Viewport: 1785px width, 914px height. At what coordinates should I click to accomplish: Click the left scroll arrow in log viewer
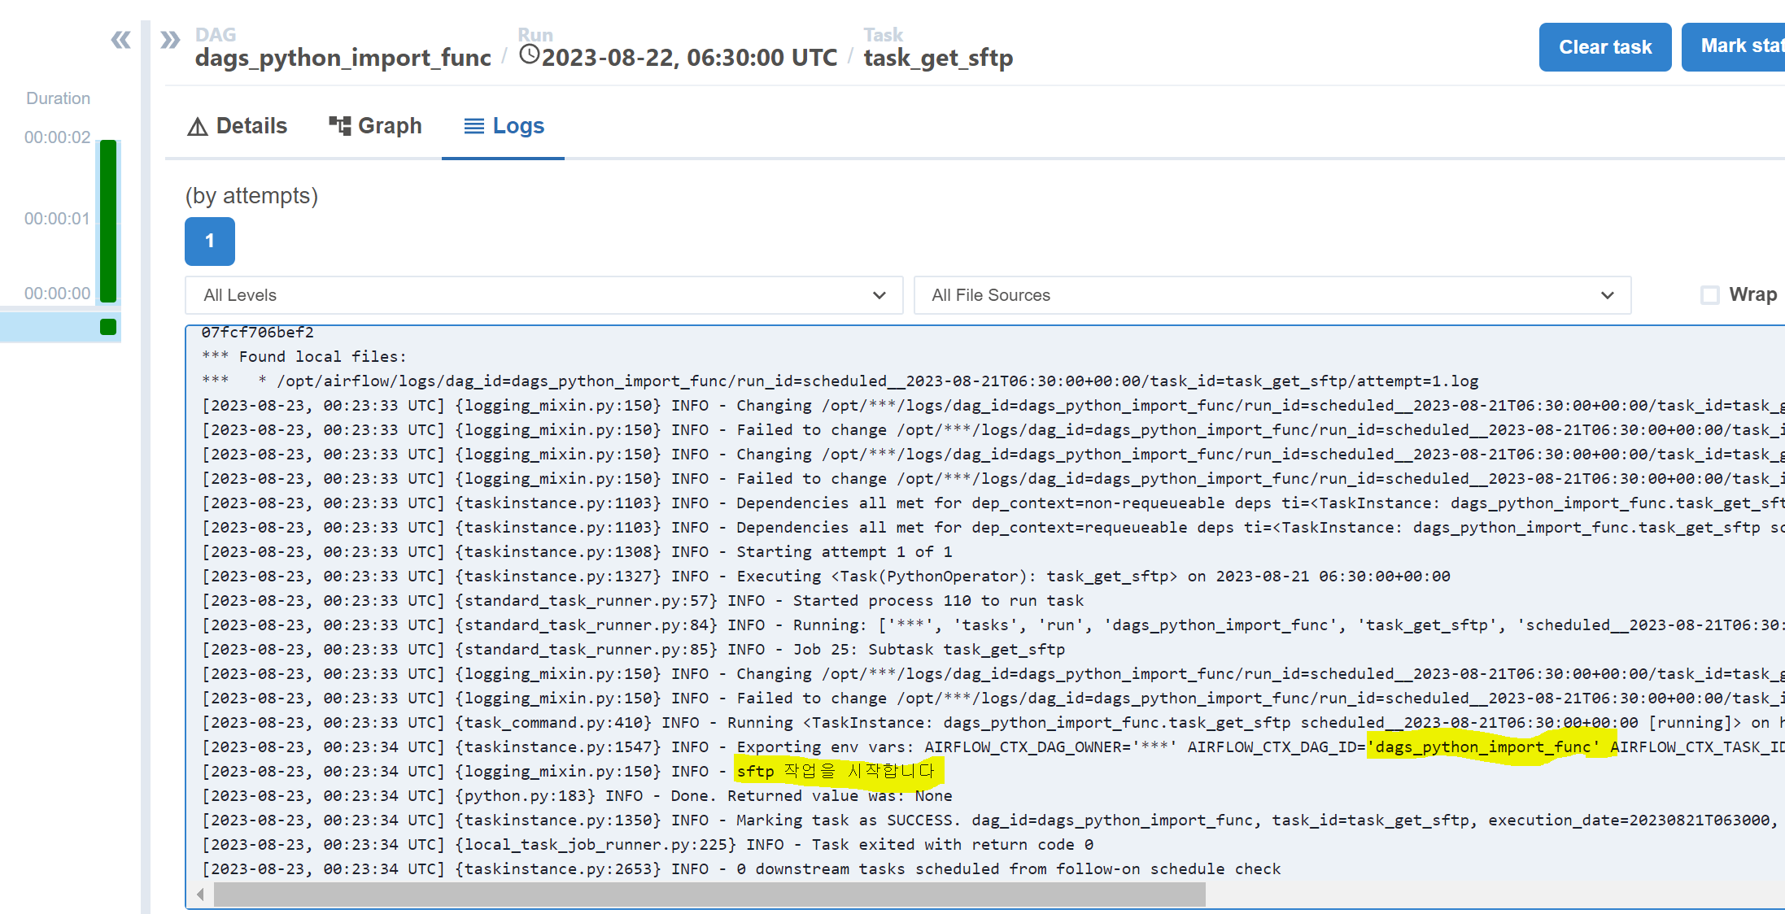pyautogui.click(x=200, y=894)
